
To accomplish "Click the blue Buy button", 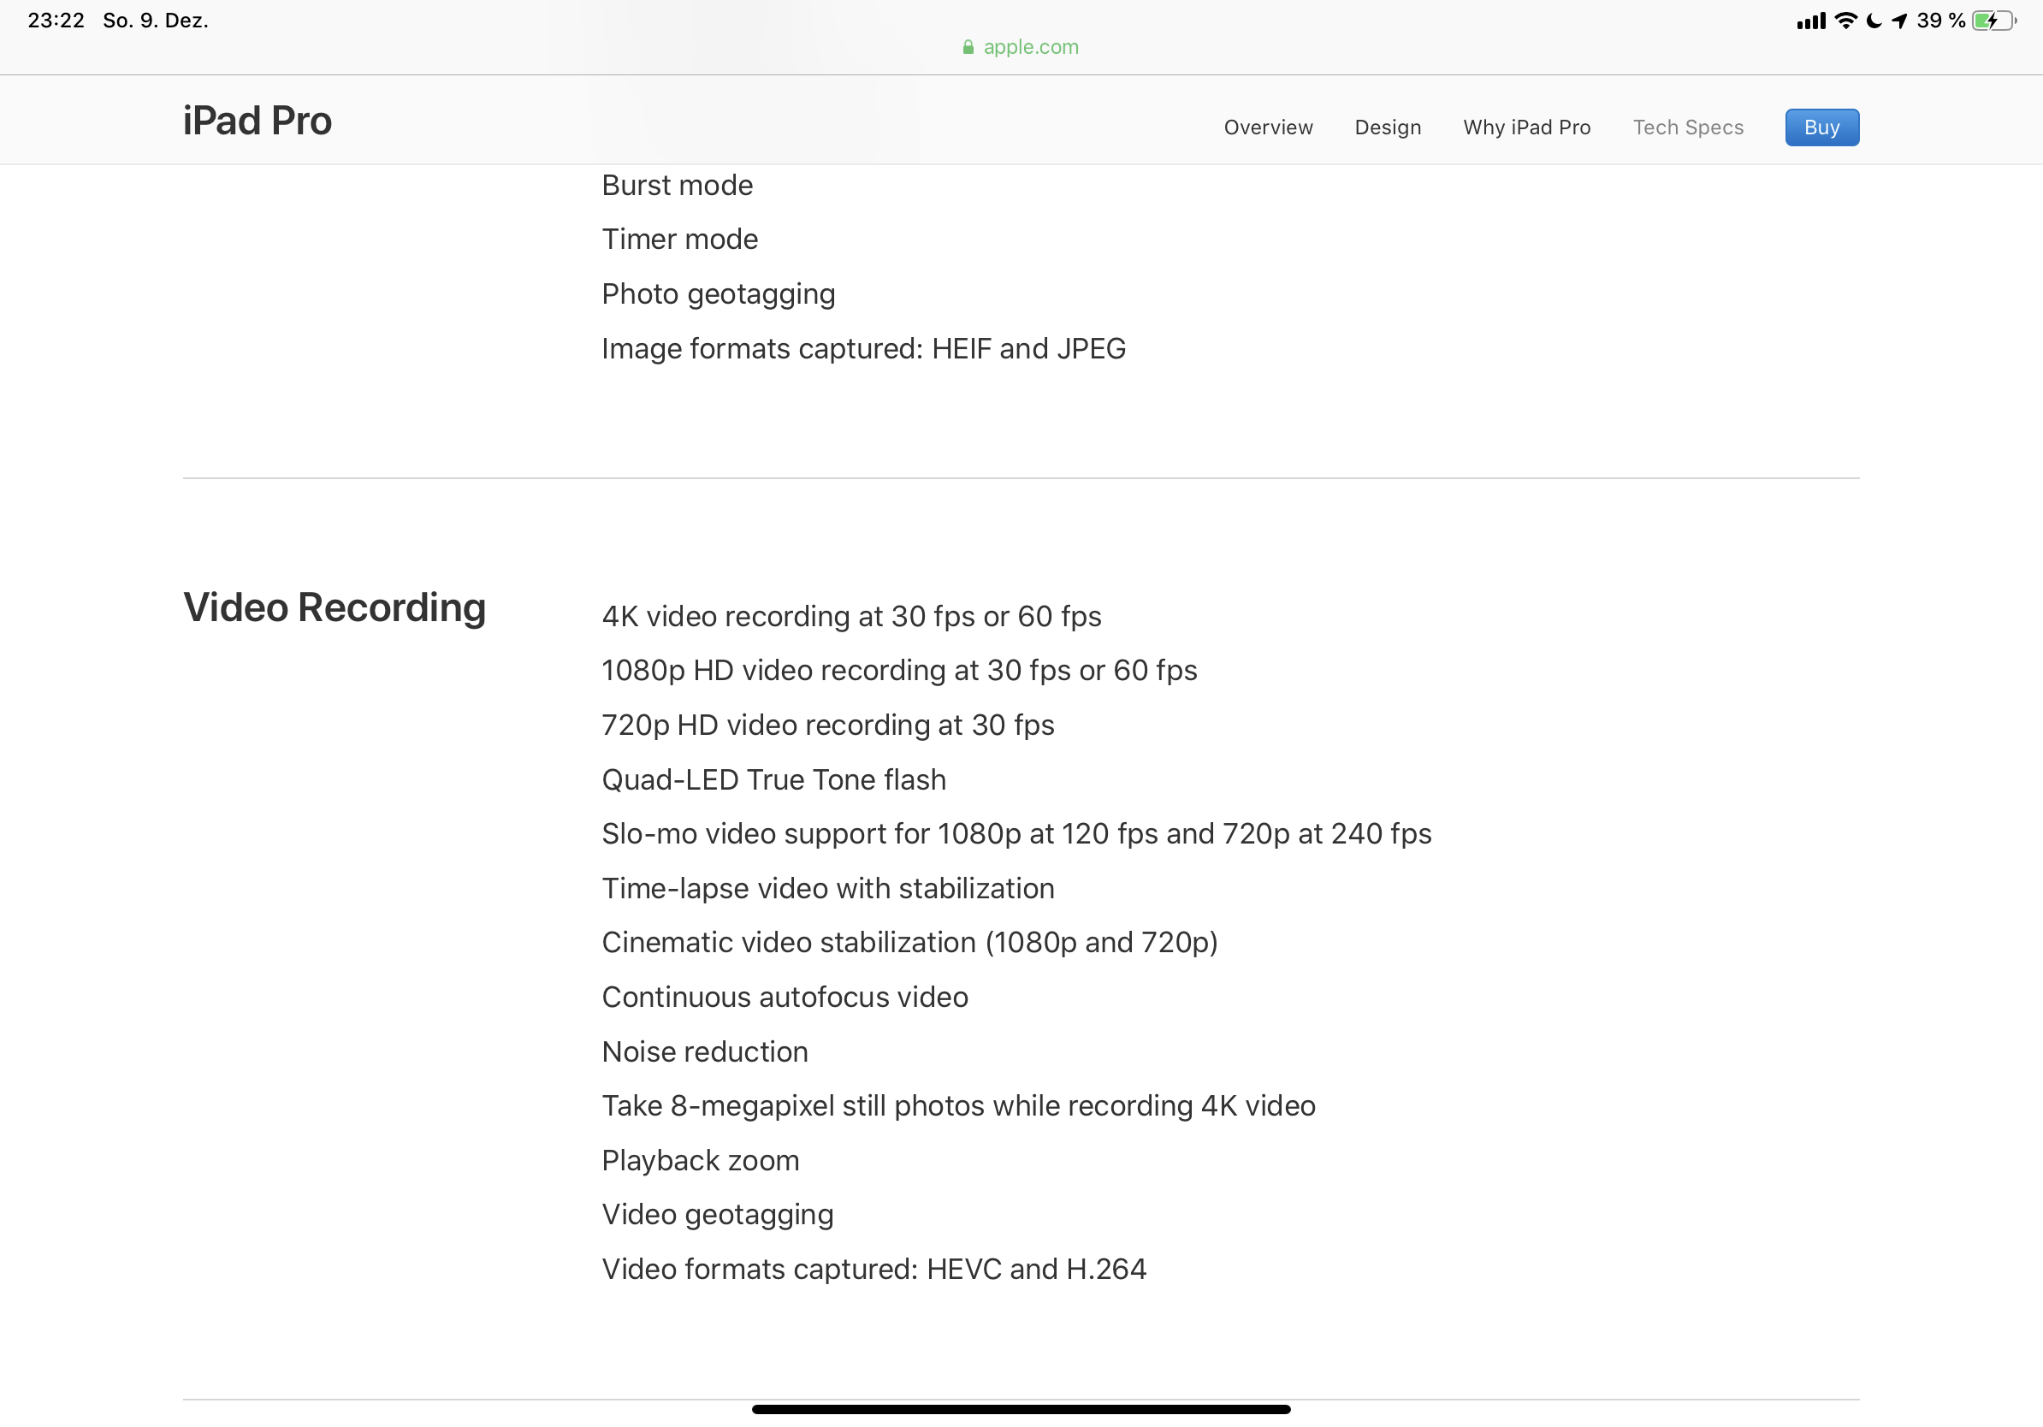I will click(1821, 127).
